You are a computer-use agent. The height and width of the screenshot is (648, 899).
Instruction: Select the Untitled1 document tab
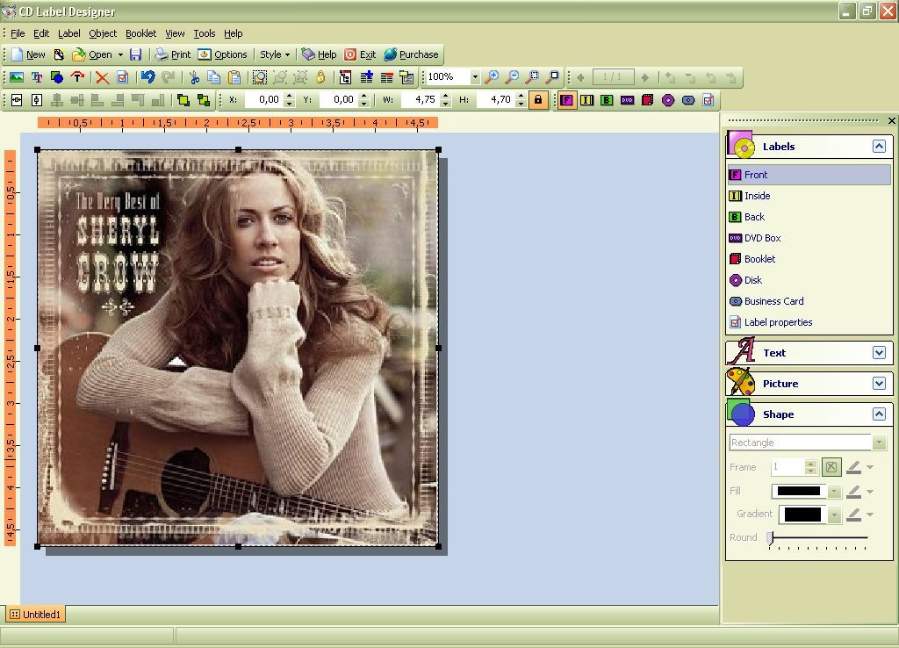click(35, 615)
